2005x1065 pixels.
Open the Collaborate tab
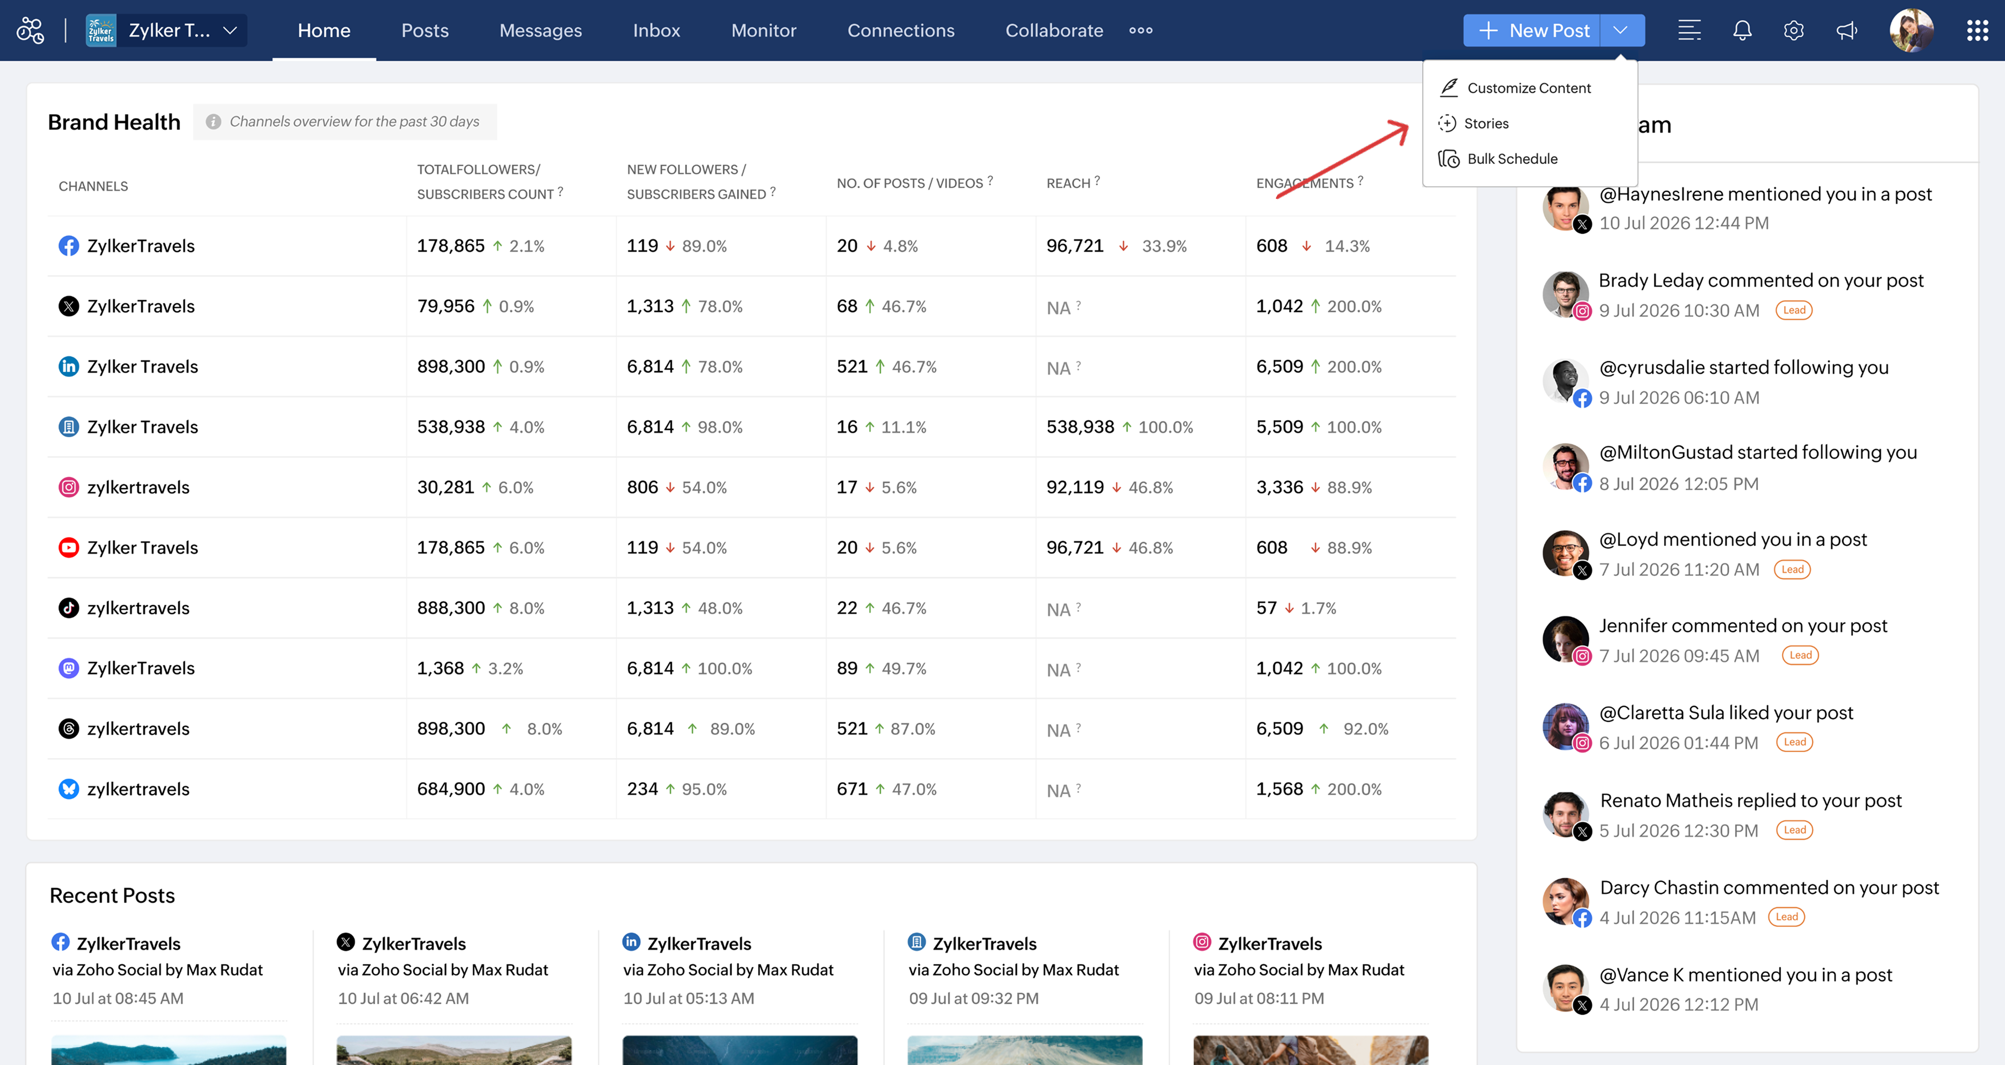[1054, 30]
